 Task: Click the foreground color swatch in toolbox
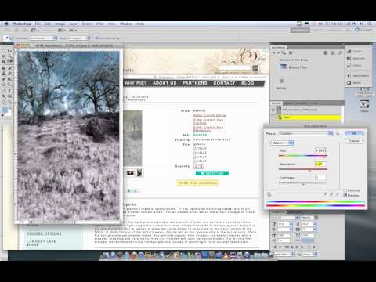pyautogui.click(x=5, y=110)
